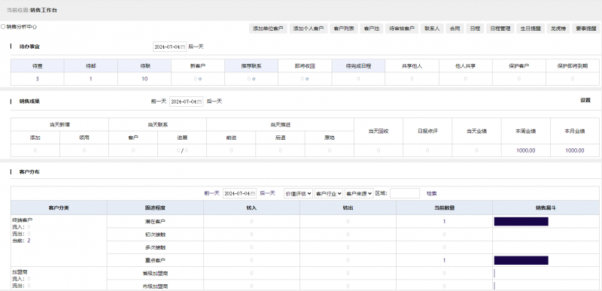Click the diamond icon under 推荐联系
The image size is (602, 291).
coord(254,79)
